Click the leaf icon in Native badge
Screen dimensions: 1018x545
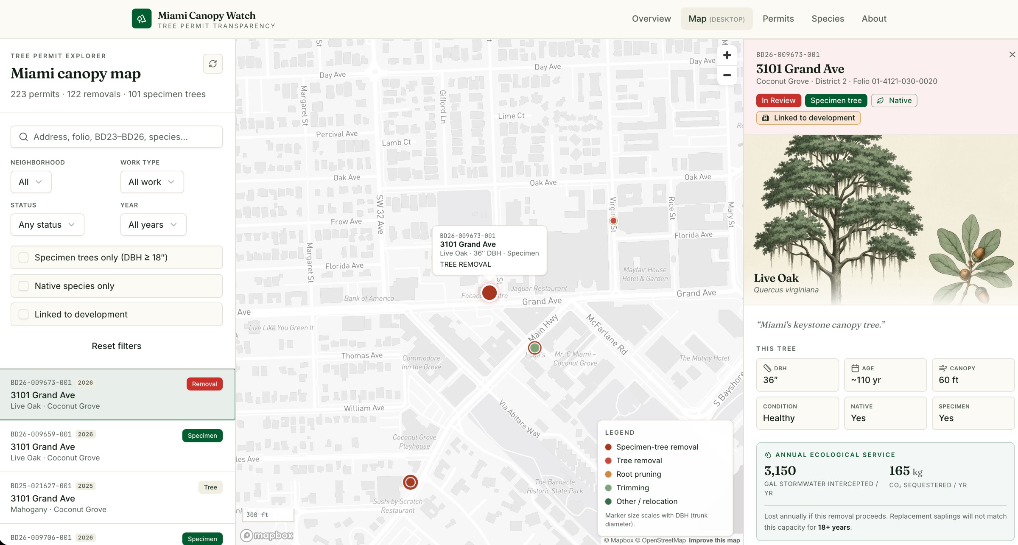(x=881, y=101)
